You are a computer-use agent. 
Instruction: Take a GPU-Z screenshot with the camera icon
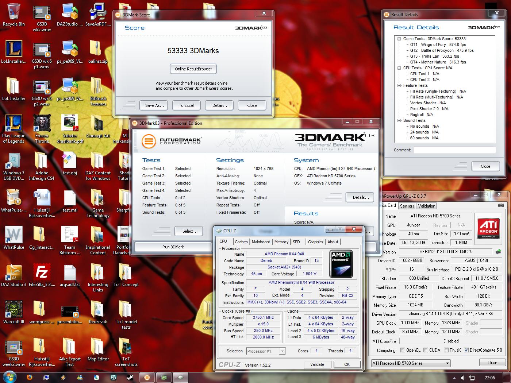click(x=501, y=205)
